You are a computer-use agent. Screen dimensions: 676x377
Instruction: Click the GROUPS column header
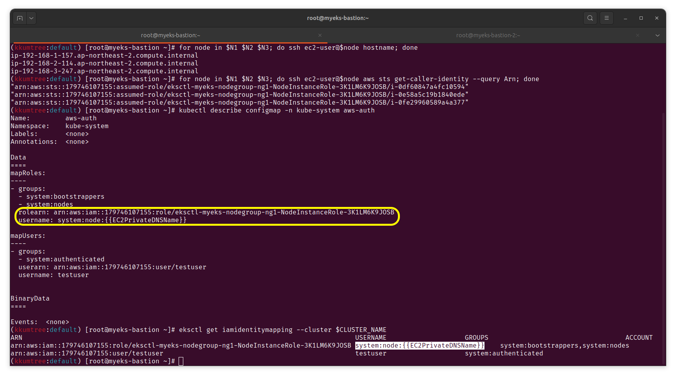pyautogui.click(x=476, y=338)
